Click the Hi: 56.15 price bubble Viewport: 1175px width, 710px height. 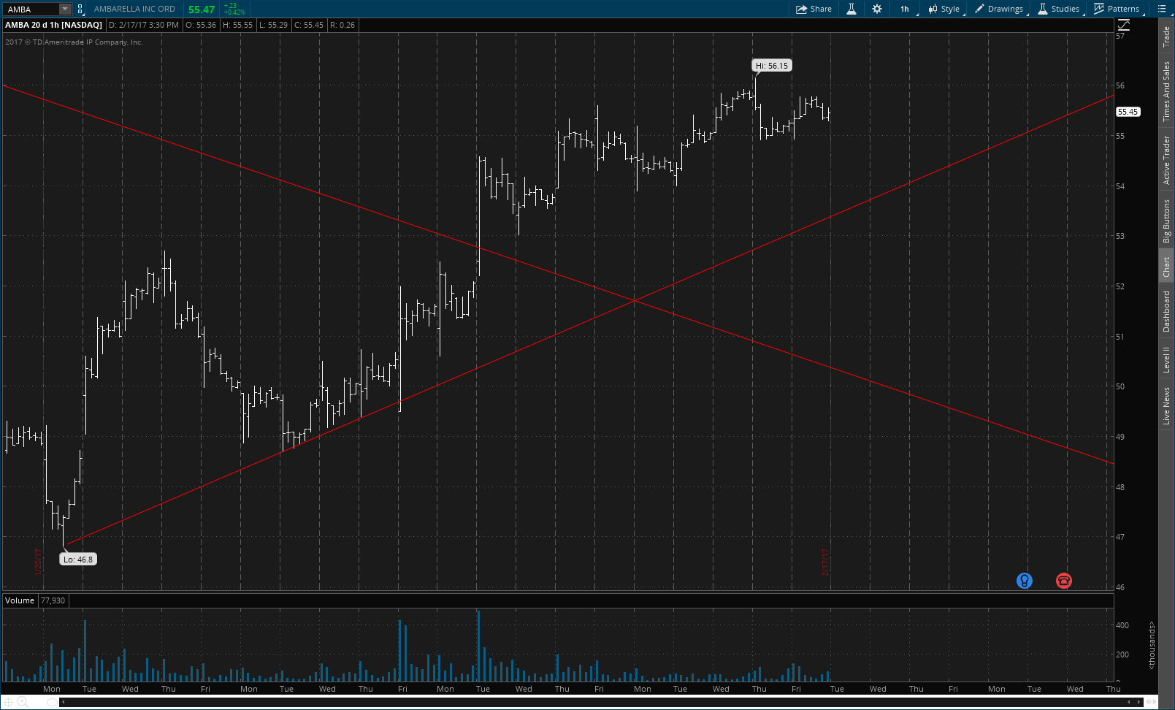(x=772, y=66)
